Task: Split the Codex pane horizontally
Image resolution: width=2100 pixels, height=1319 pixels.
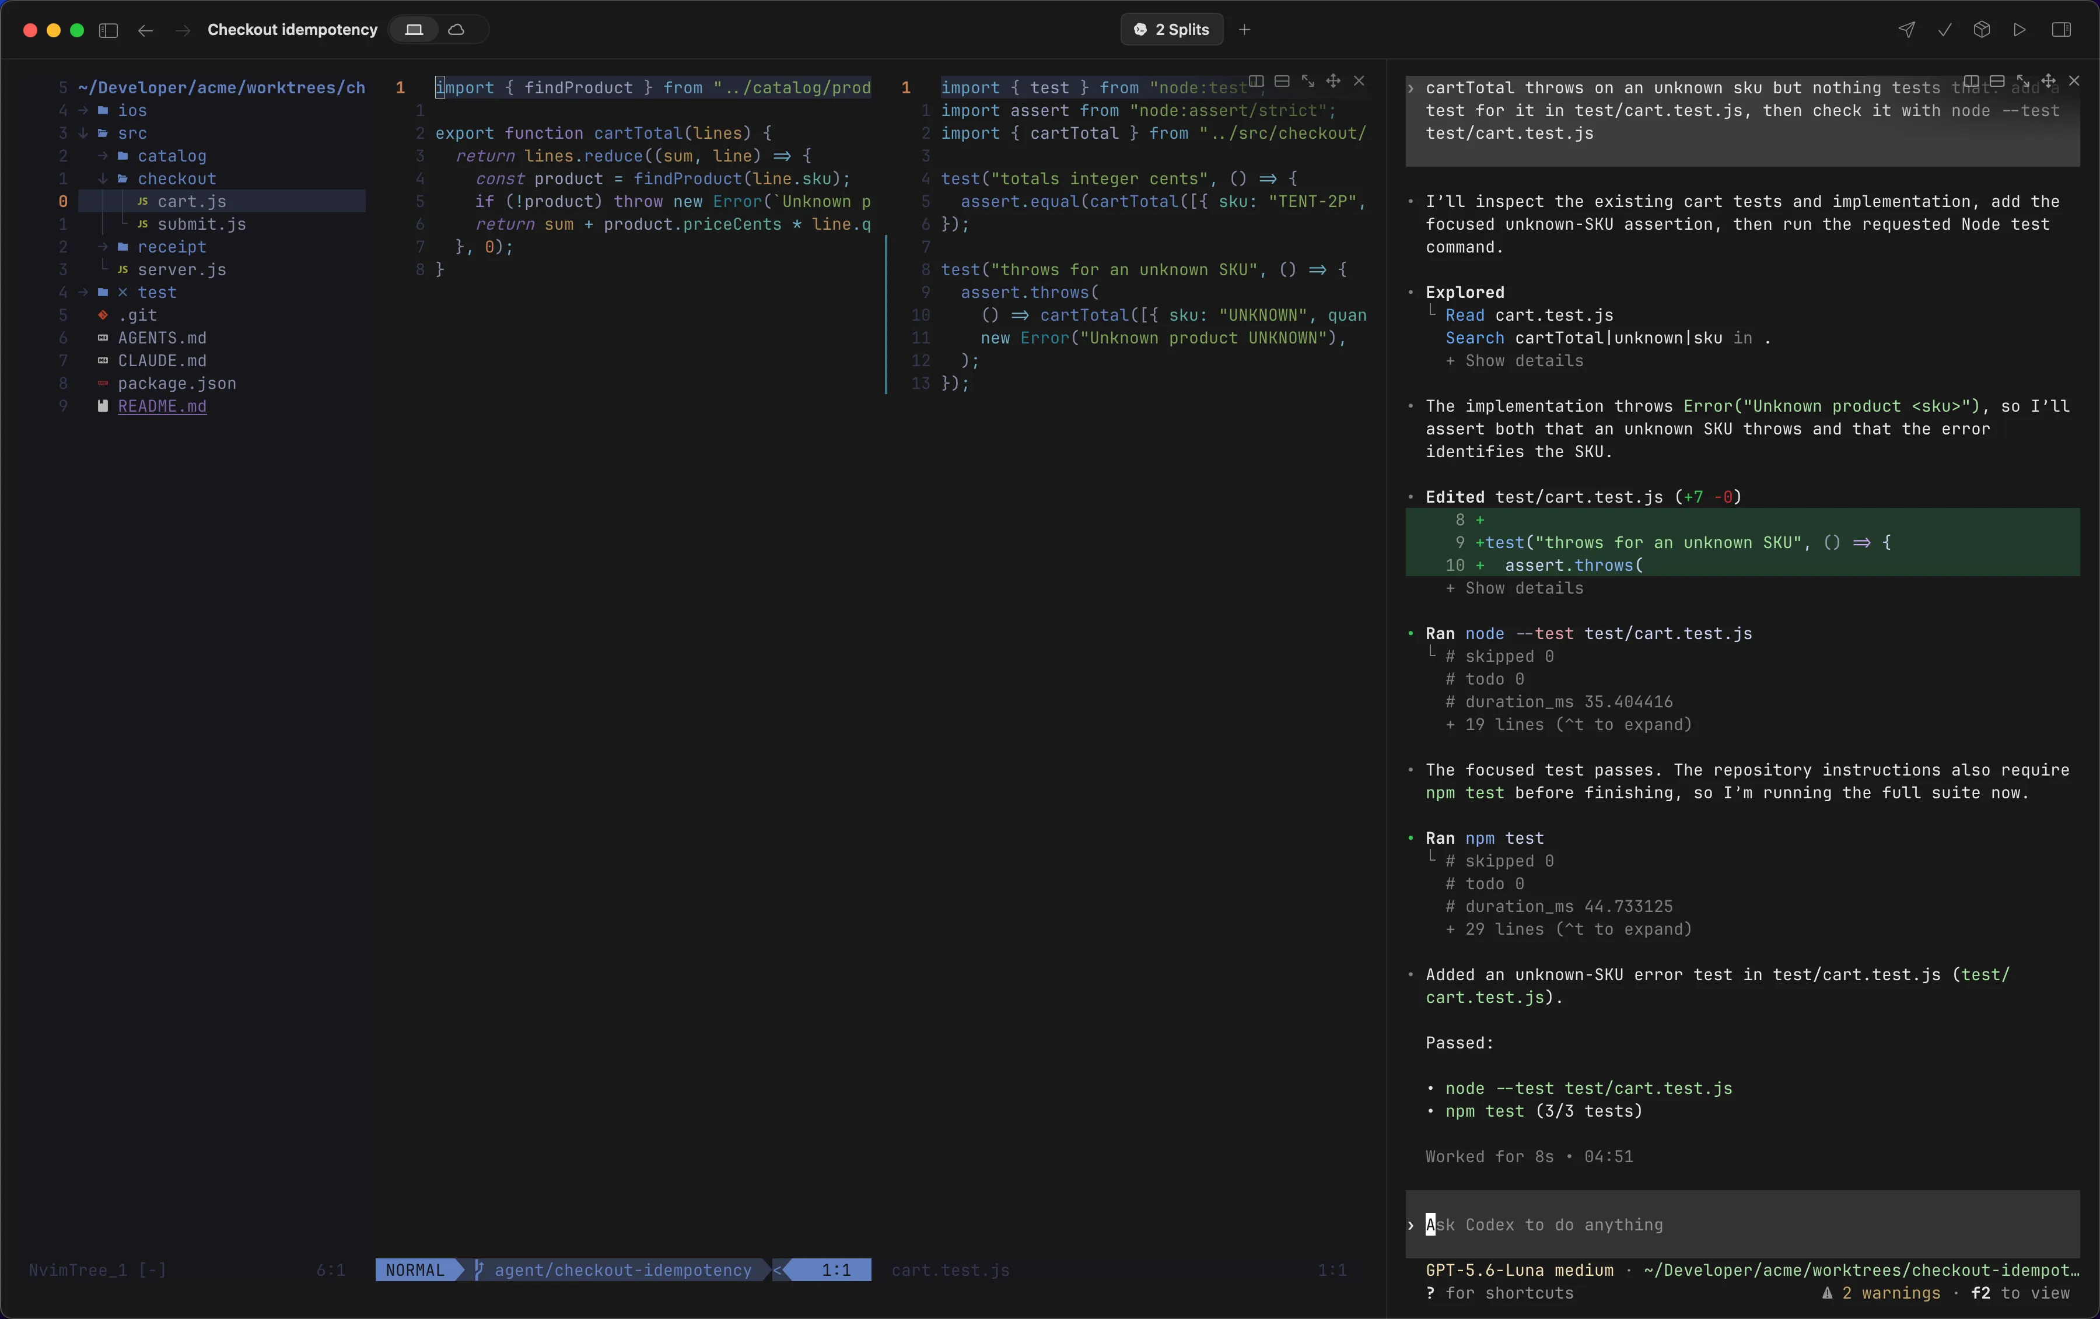Action: [x=1997, y=81]
